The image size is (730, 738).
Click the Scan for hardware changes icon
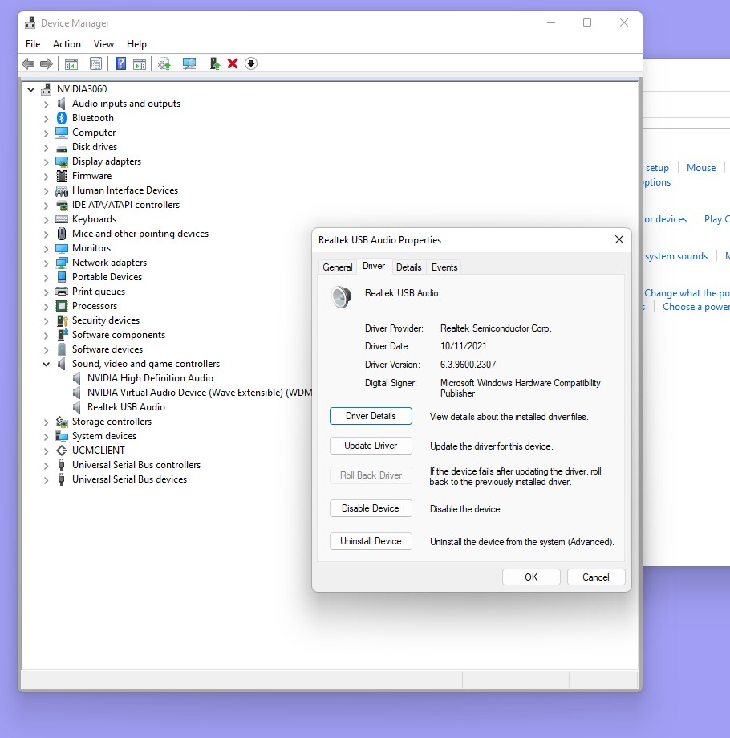click(x=189, y=63)
